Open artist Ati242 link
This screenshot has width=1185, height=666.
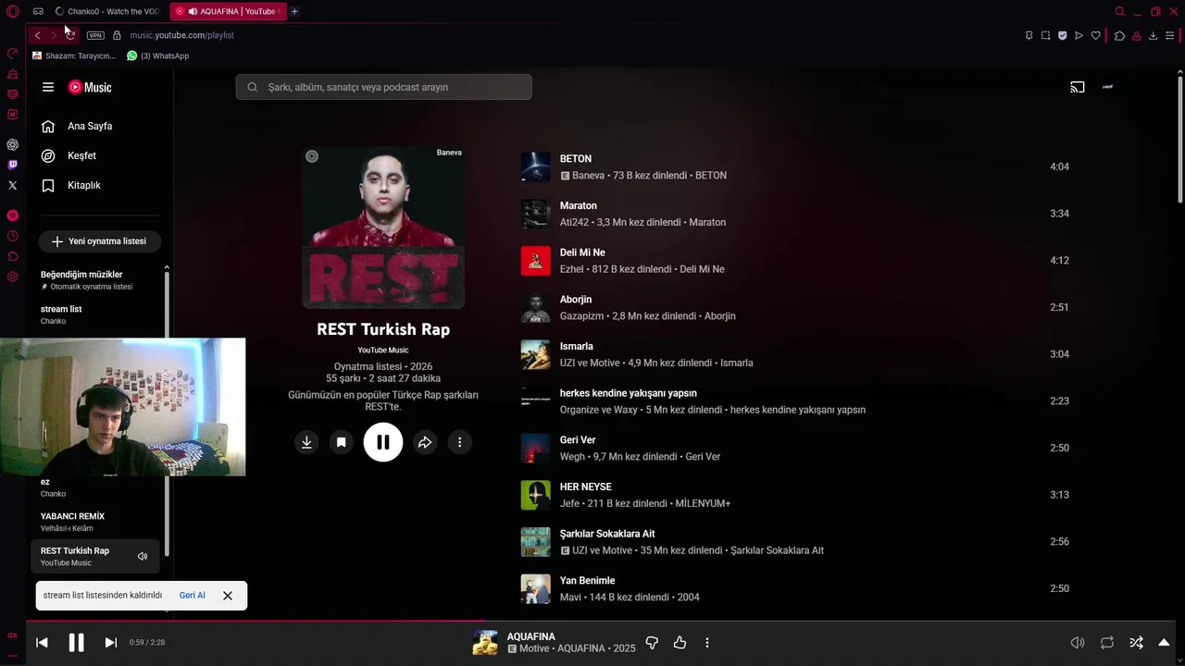tap(574, 222)
